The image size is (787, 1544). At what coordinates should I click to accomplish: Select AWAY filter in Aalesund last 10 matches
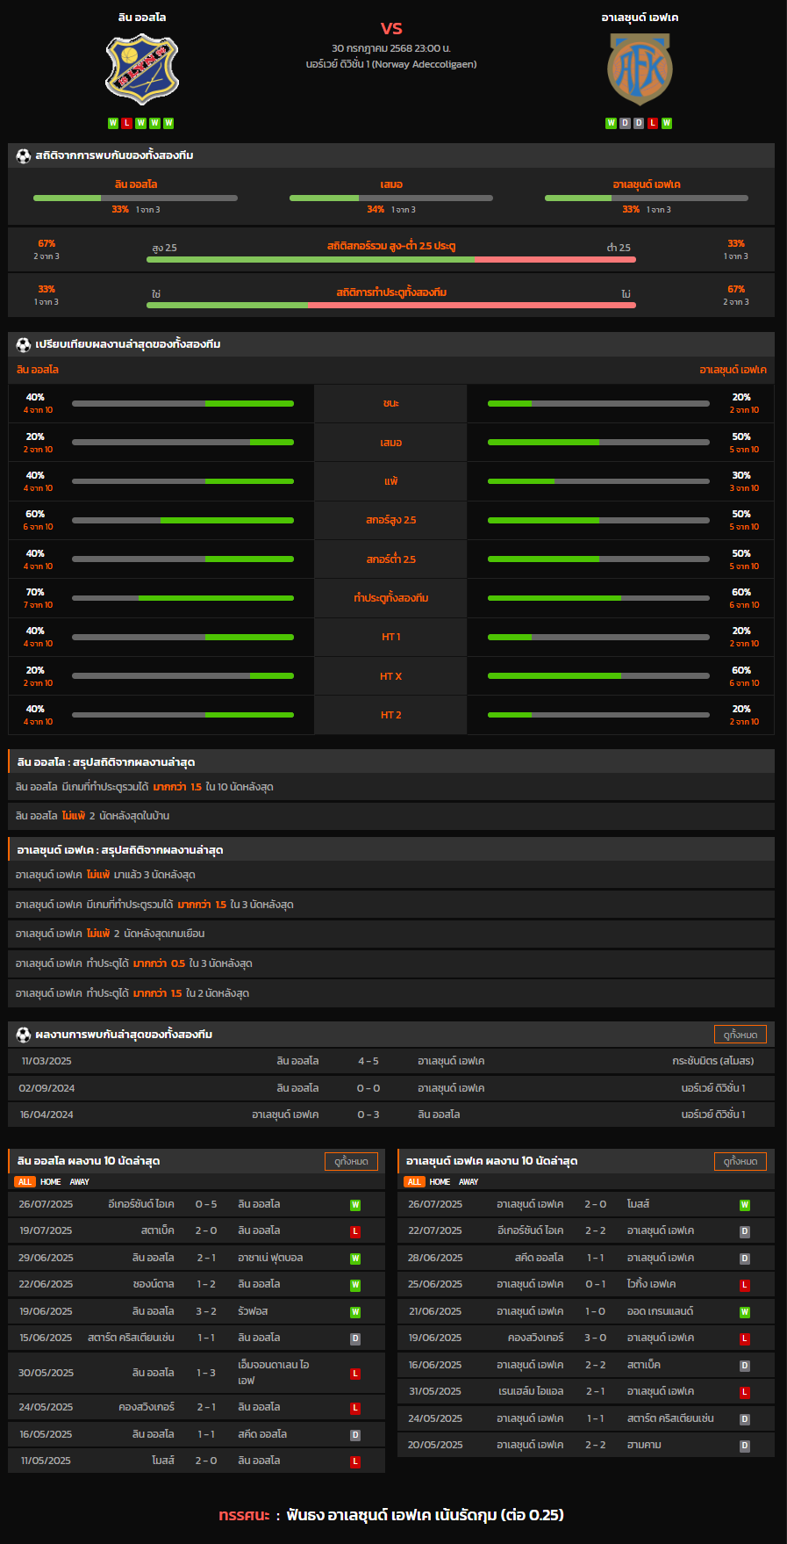469,1182
